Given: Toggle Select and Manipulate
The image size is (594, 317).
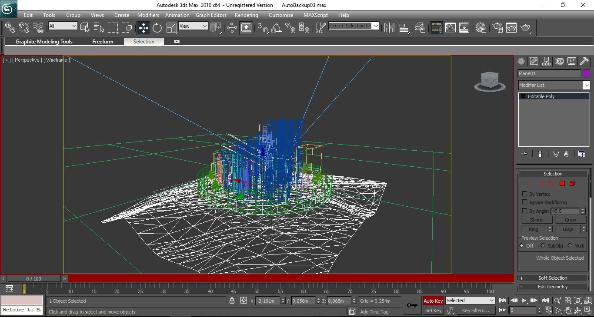Looking at the screenshot, I should (232, 28).
